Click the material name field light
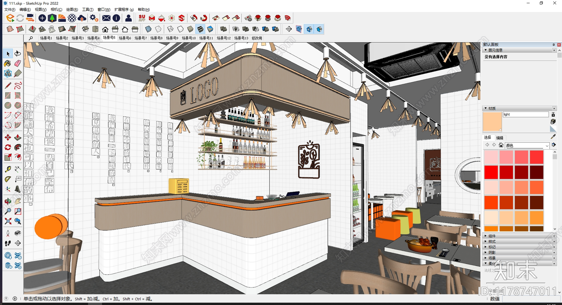This screenshot has width=562, height=305. tap(525, 114)
